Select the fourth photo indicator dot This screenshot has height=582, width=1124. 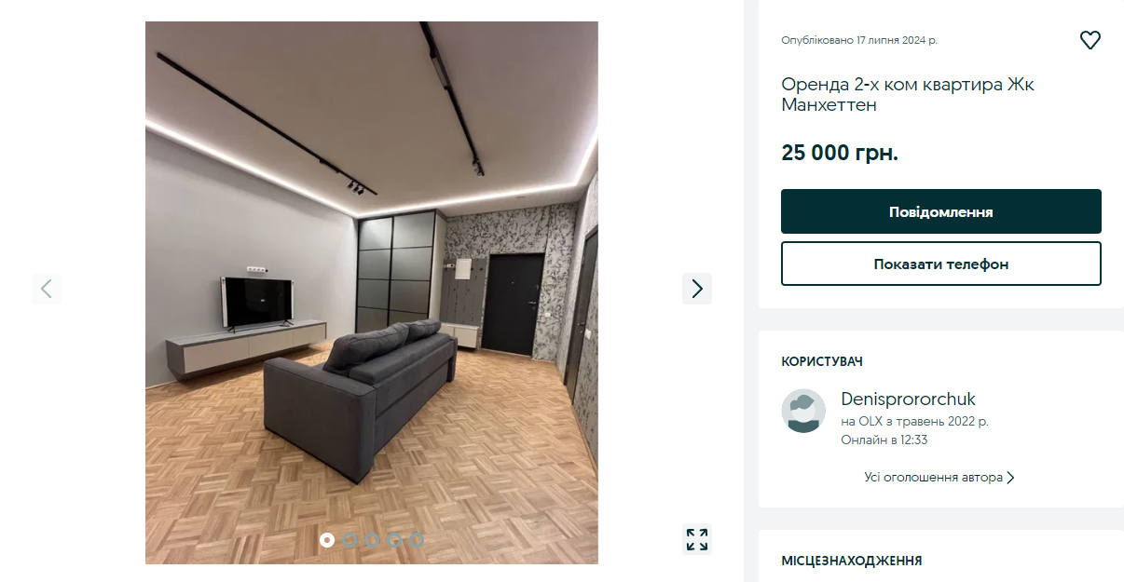[x=394, y=539]
